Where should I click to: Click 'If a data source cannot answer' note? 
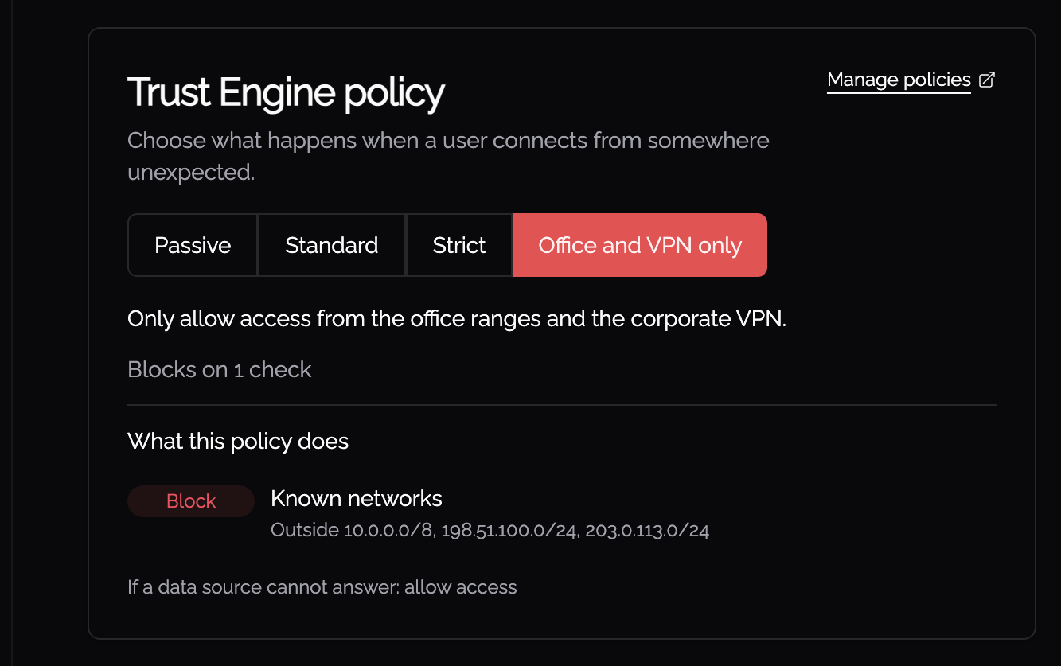click(322, 587)
